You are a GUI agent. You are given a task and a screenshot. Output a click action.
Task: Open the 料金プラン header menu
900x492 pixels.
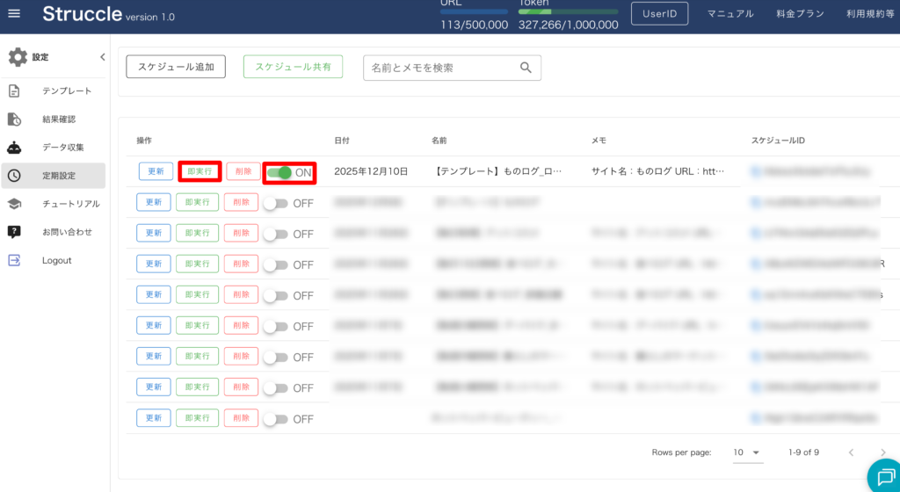point(801,14)
